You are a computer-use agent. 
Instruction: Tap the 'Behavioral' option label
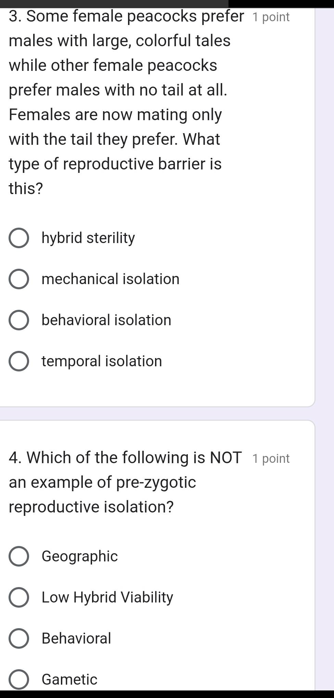coord(76,638)
